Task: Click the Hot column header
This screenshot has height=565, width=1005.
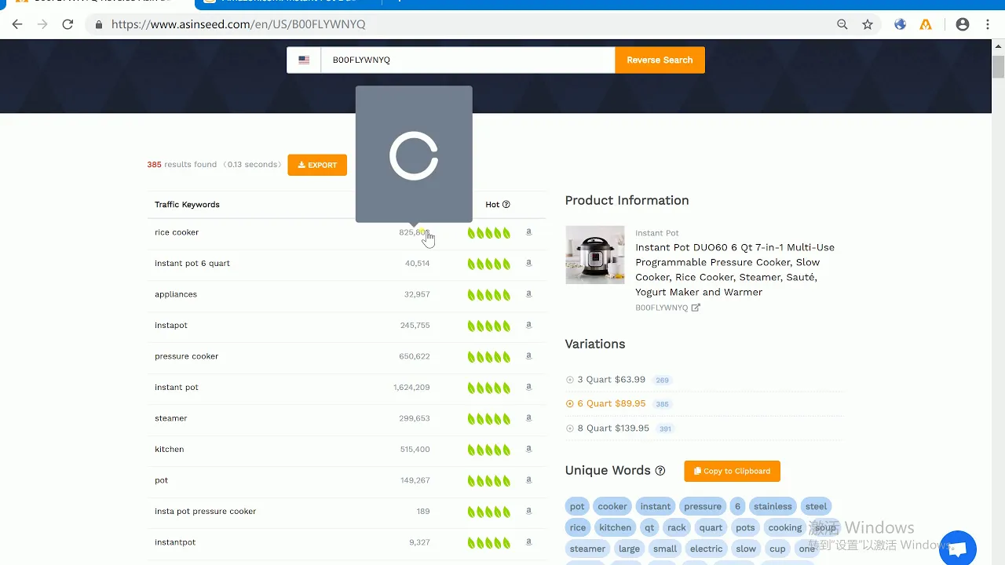Action: pos(492,205)
